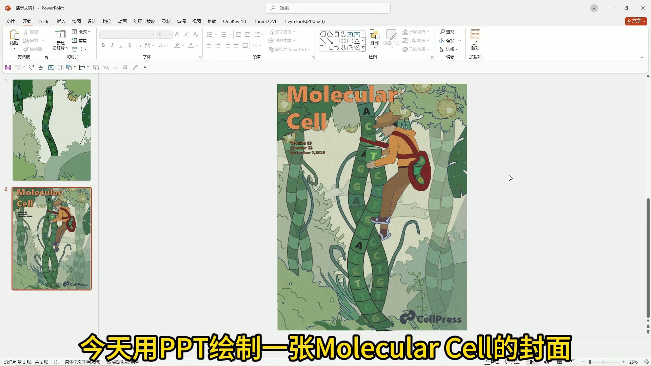
Task: Open the File (文件) menu
Action: coord(11,21)
